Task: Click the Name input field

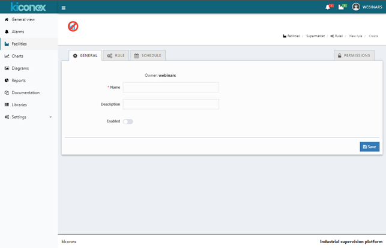Action: coord(170,88)
